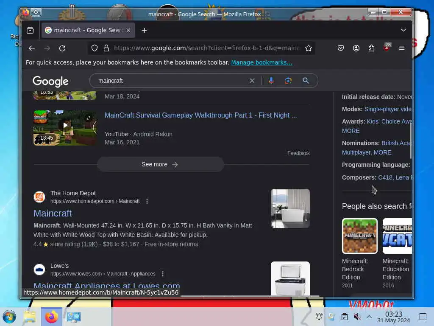
Task: Click the taskbar clock showing 03:23
Action: [x=394, y=317]
